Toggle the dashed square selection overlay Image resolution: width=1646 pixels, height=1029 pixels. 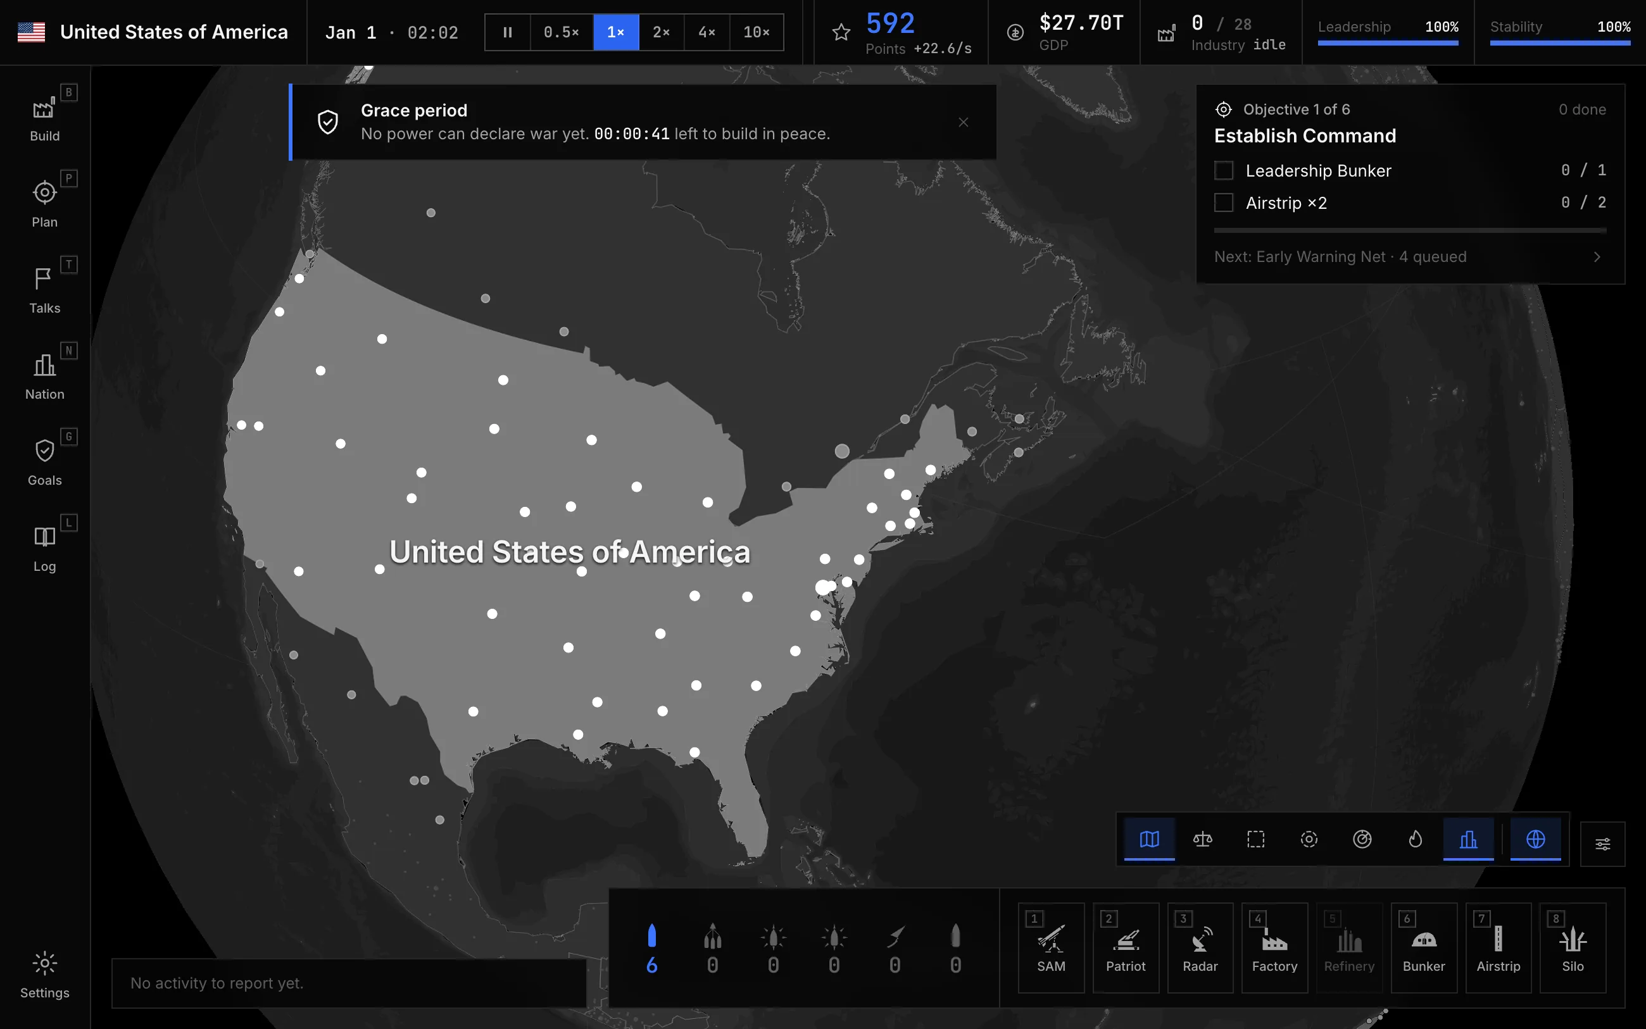[x=1256, y=839]
